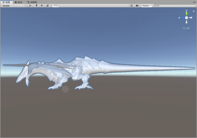Toggle the gizmo rotation lock icon
Image resolution: width=197 pixels, height=138 pixels.
(x=193, y=11)
